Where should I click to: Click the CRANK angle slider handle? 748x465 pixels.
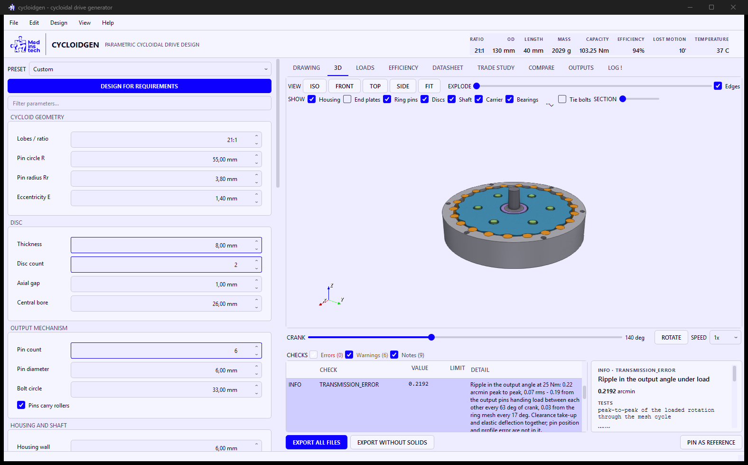click(x=431, y=337)
